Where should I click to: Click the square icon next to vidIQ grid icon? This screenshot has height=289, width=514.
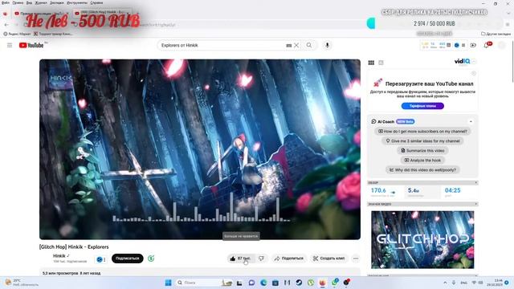pos(381,63)
